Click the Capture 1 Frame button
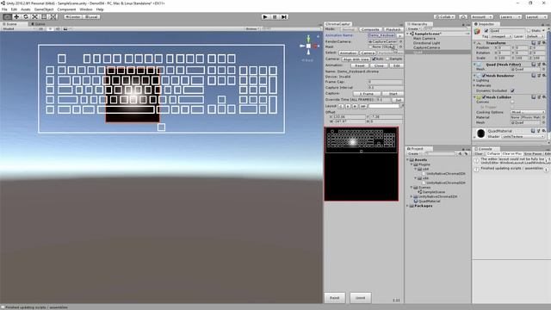This screenshot has width=551, height=310. (x=367, y=94)
